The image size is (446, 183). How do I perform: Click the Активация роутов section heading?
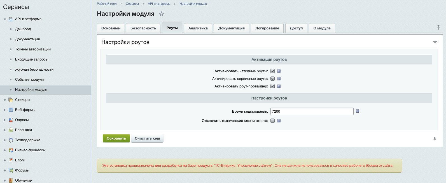269,59
